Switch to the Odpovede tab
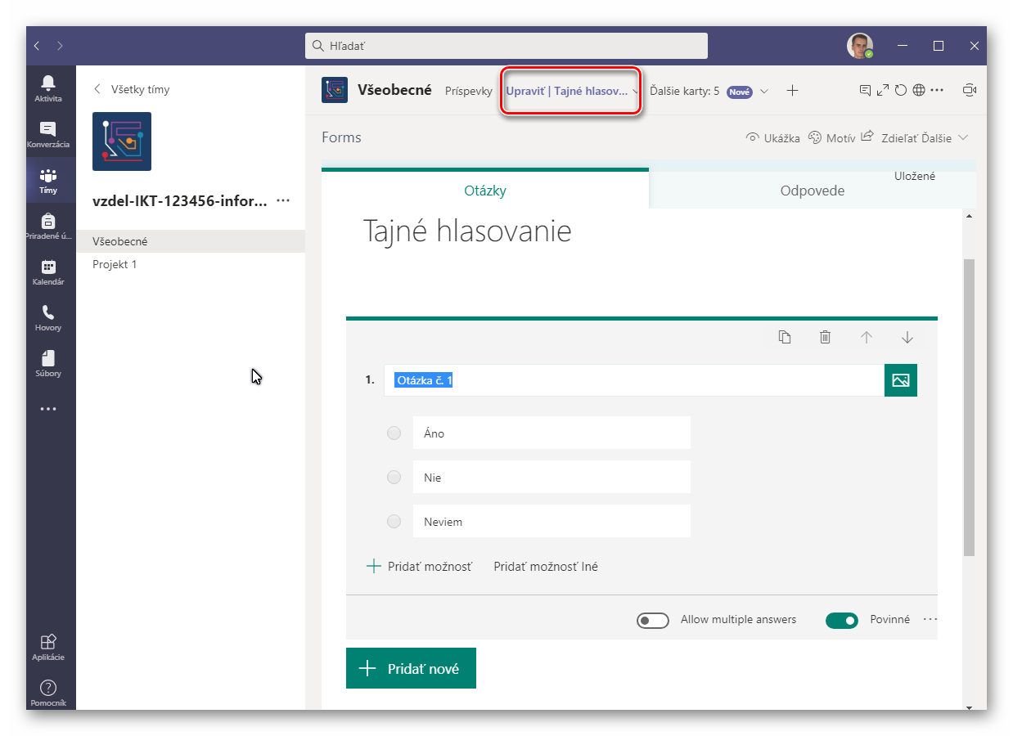The width and height of the screenshot is (1013, 736). point(812,191)
